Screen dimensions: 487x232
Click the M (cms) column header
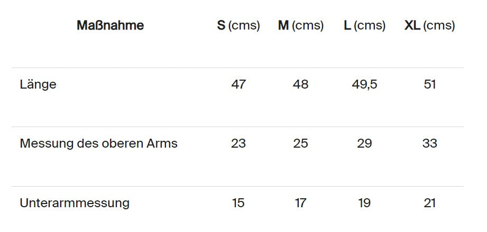tap(300, 25)
